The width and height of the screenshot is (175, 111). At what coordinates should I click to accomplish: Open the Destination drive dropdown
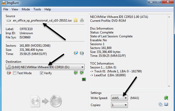click(45, 67)
